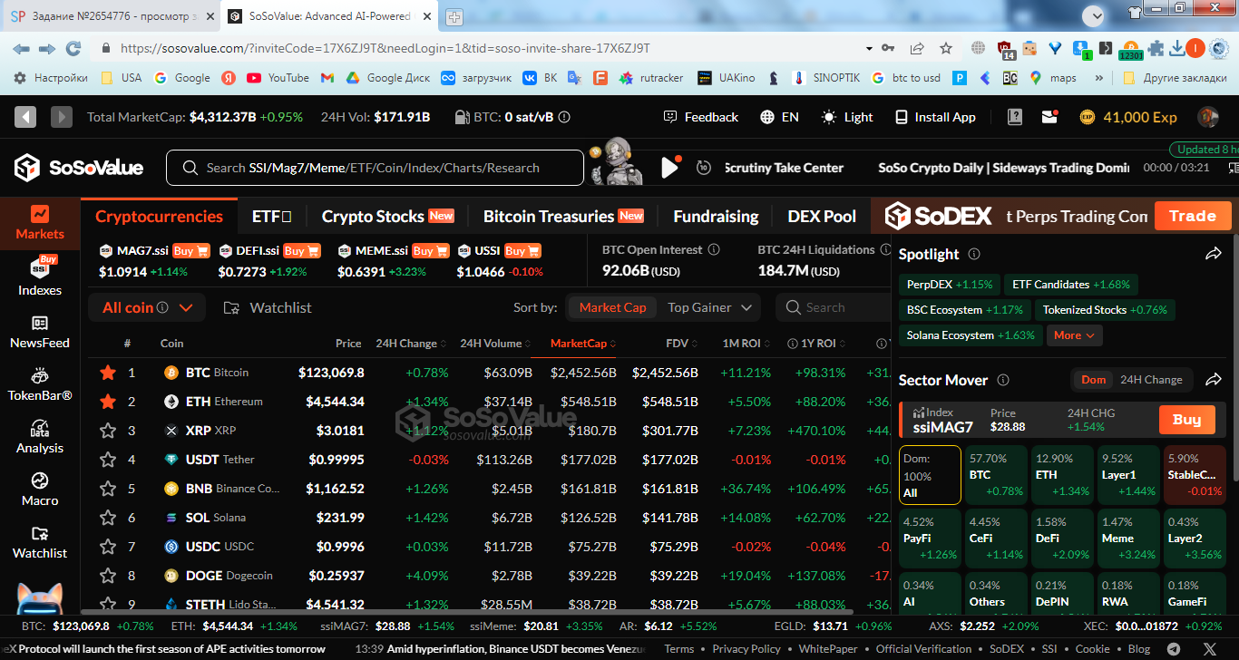Share the Spotlight panel
This screenshot has height=660, width=1239.
[x=1214, y=255]
